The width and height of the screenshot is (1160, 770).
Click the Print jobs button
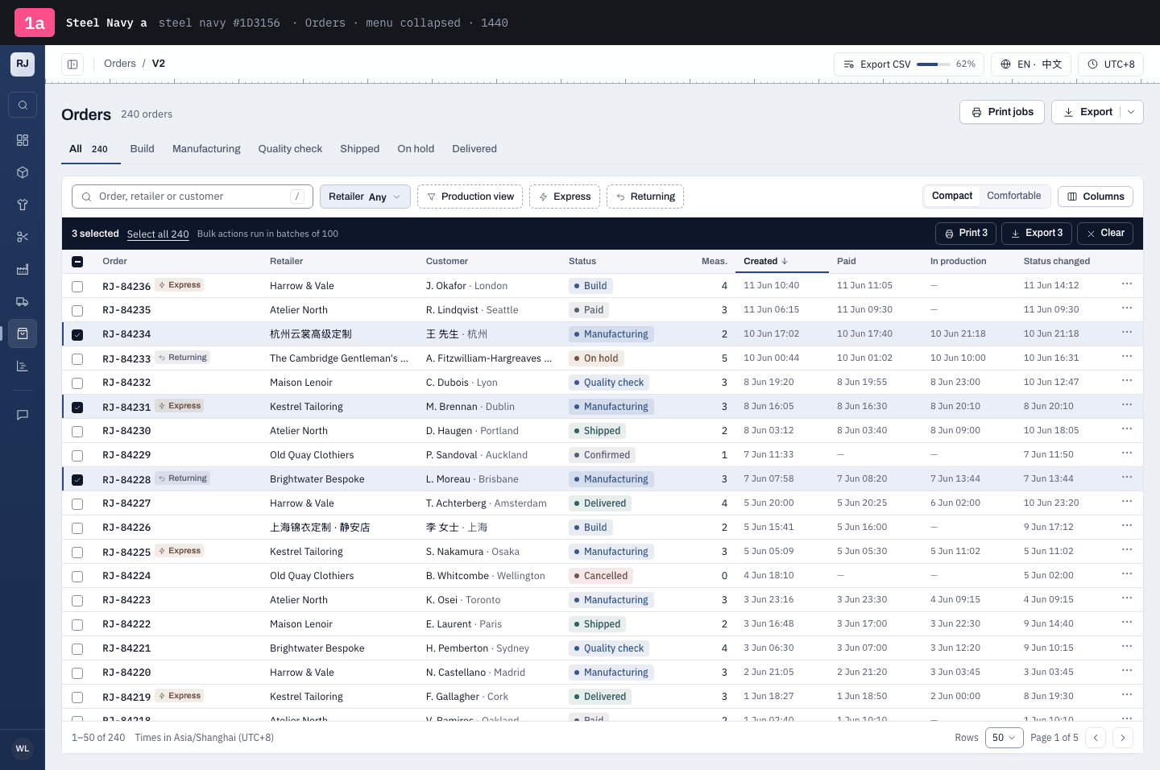tap(1002, 112)
